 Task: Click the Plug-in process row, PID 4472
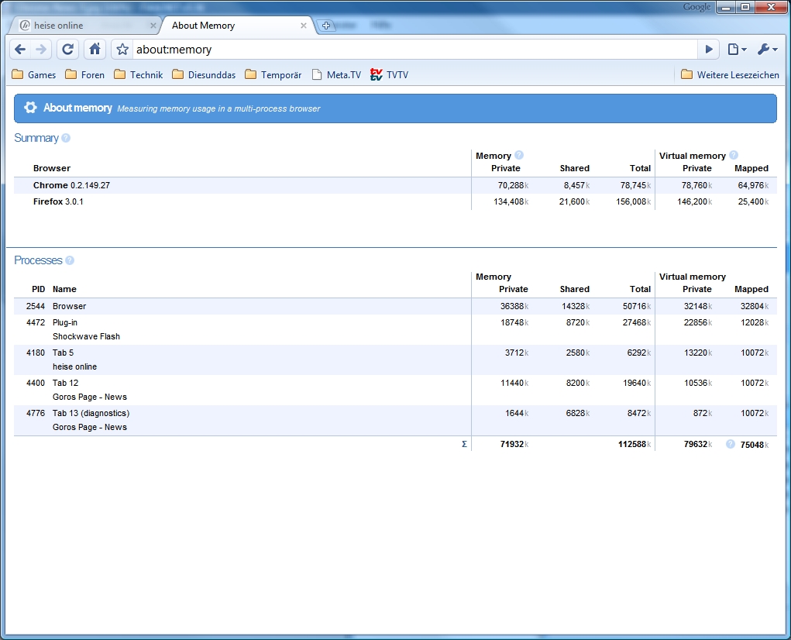395,329
